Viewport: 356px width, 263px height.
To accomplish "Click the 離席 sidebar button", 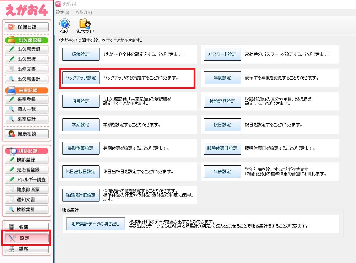I will click(x=27, y=249).
